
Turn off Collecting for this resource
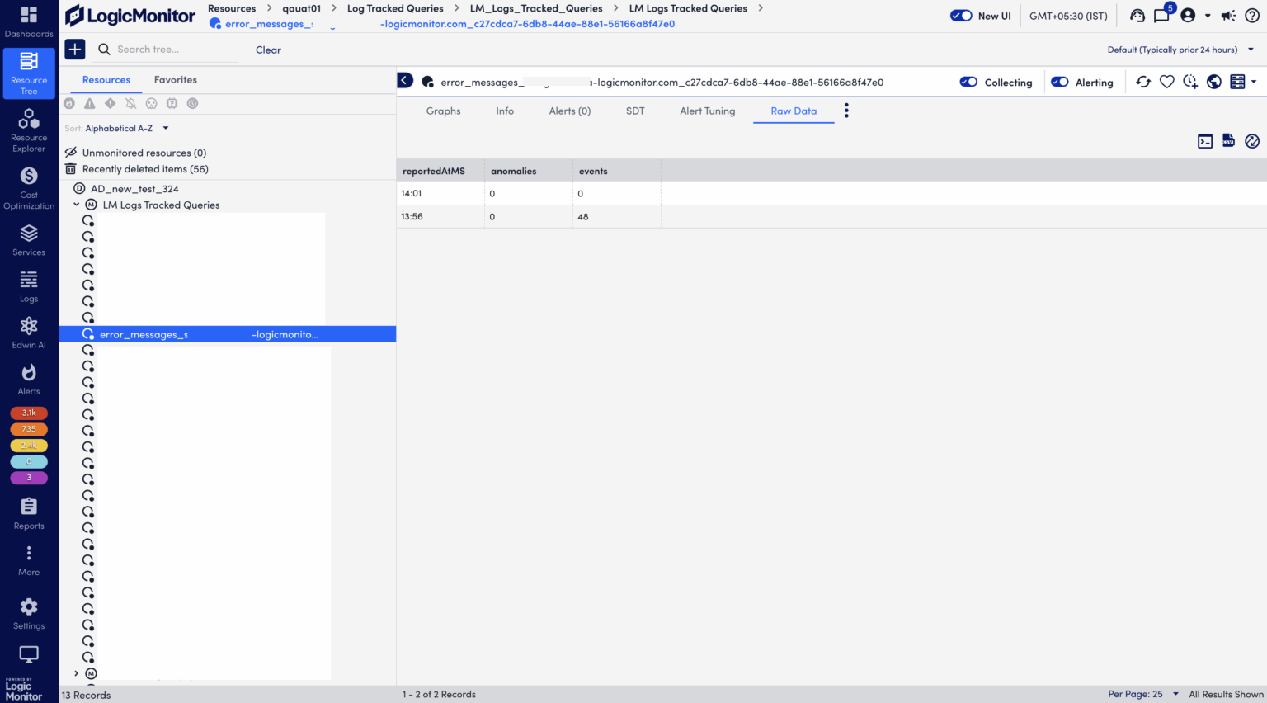969,82
